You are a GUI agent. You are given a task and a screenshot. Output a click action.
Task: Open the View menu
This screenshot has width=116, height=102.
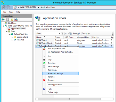pos(11,12)
